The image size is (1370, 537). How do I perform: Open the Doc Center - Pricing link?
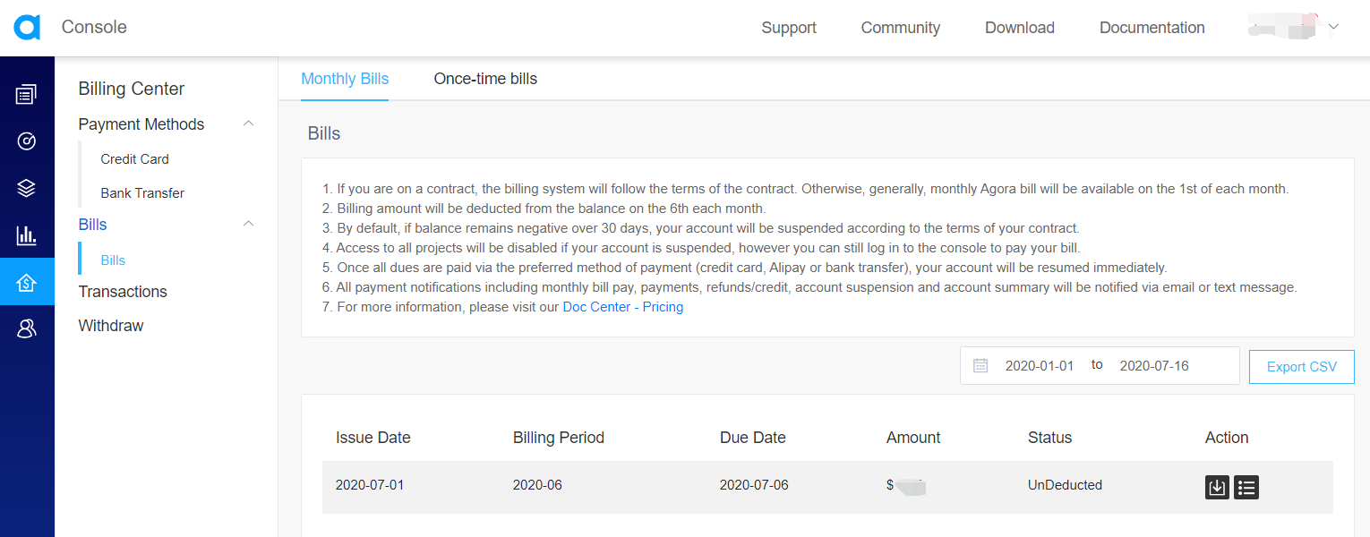tap(622, 307)
